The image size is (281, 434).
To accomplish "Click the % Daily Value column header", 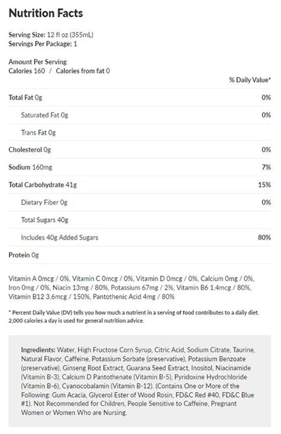I will (x=250, y=80).
